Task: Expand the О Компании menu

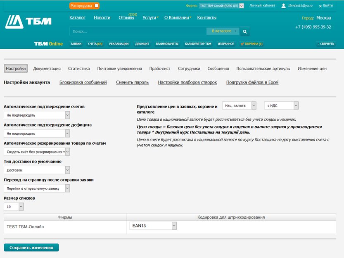Action: click(178, 17)
